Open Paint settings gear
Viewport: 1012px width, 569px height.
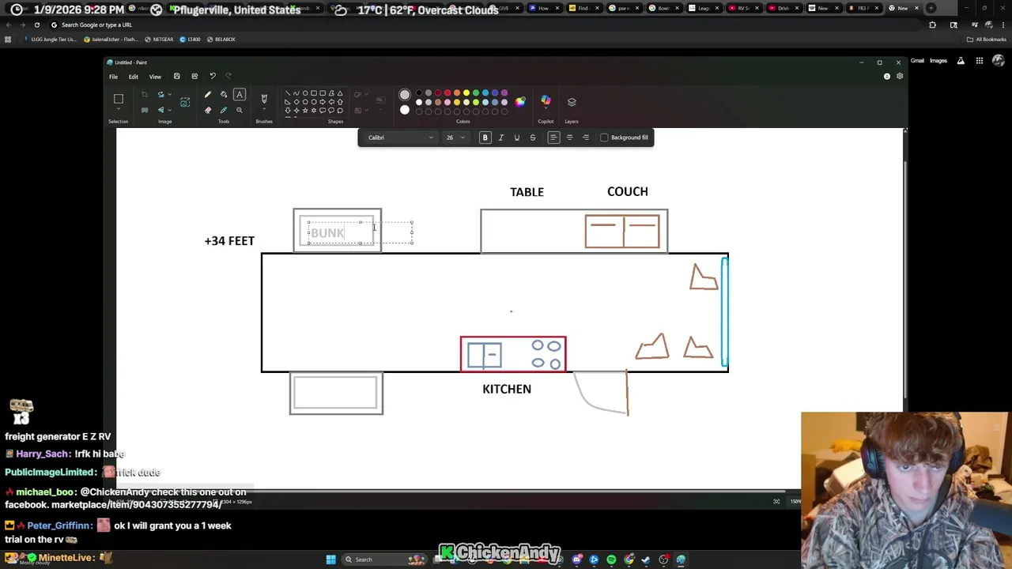[x=900, y=77]
